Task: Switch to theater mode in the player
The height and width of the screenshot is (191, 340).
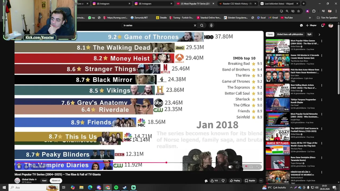Action: click(x=251, y=167)
